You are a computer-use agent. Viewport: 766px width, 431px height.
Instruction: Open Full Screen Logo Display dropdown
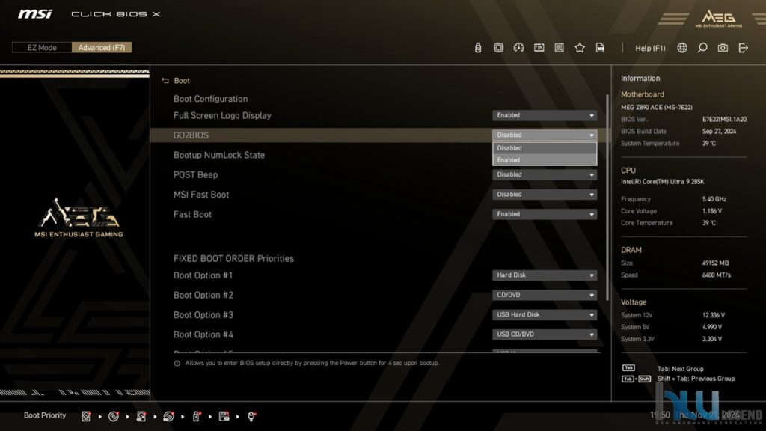point(545,115)
